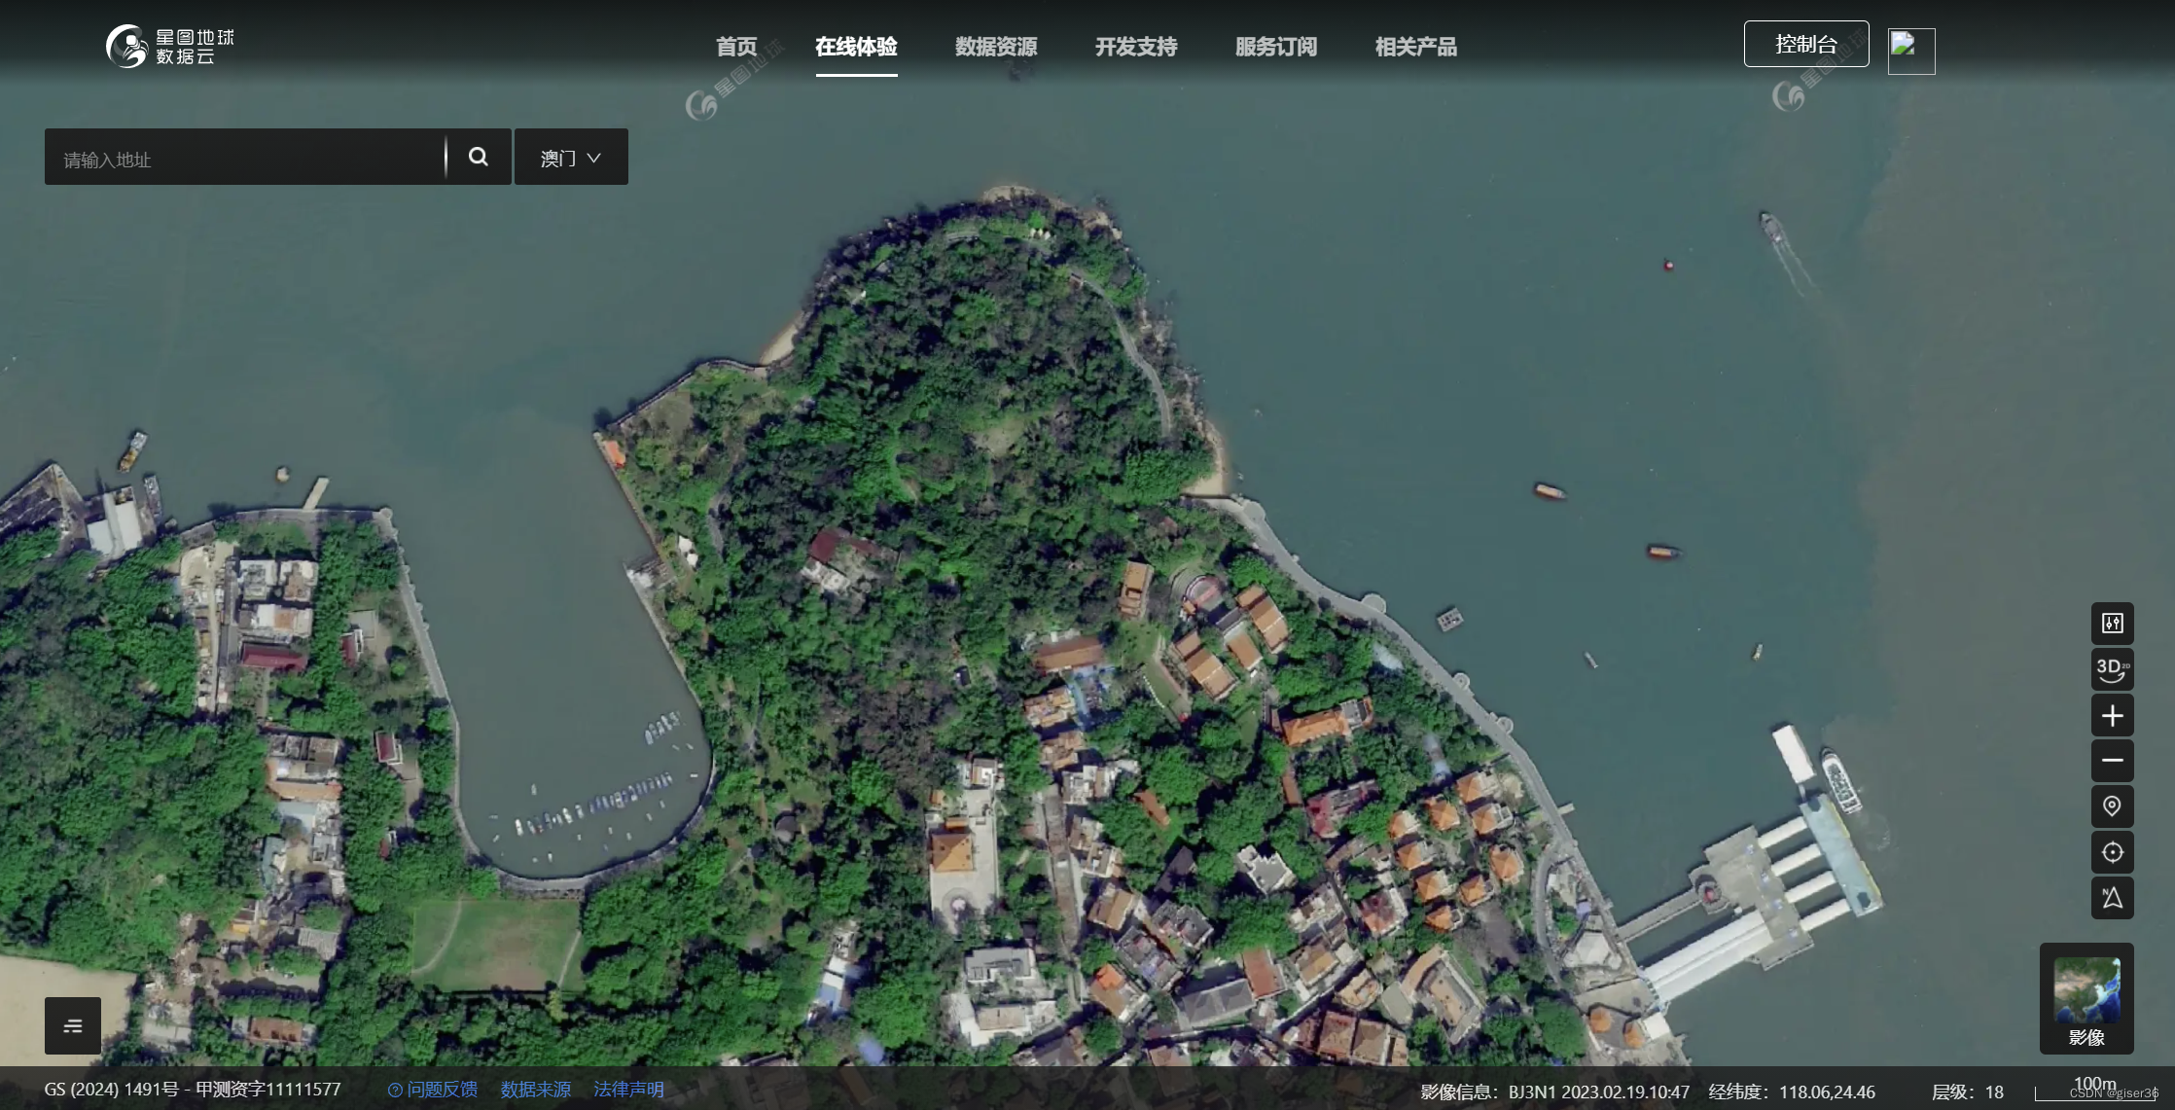Open the layer adjustment settings icon
Viewport: 2175px width, 1110px height.
2113,624
